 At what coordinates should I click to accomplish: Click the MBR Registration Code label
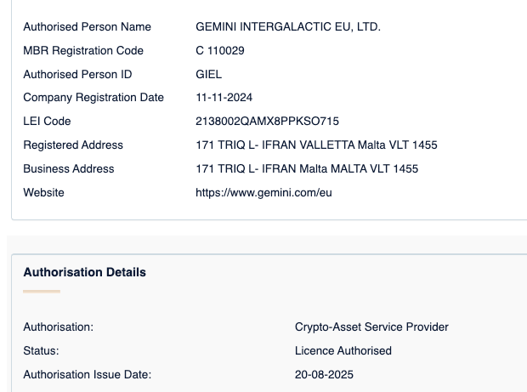pyautogui.click(x=83, y=51)
